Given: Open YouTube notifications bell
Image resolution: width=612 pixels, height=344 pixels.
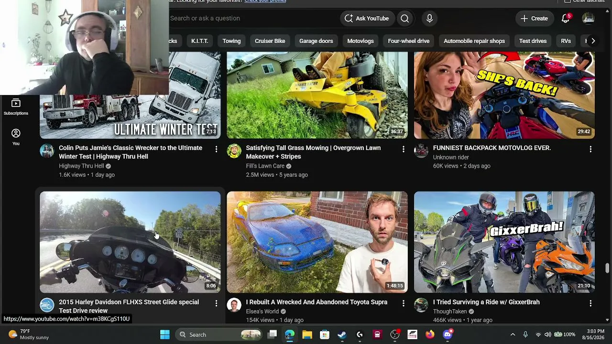Looking at the screenshot, I should pos(565,18).
